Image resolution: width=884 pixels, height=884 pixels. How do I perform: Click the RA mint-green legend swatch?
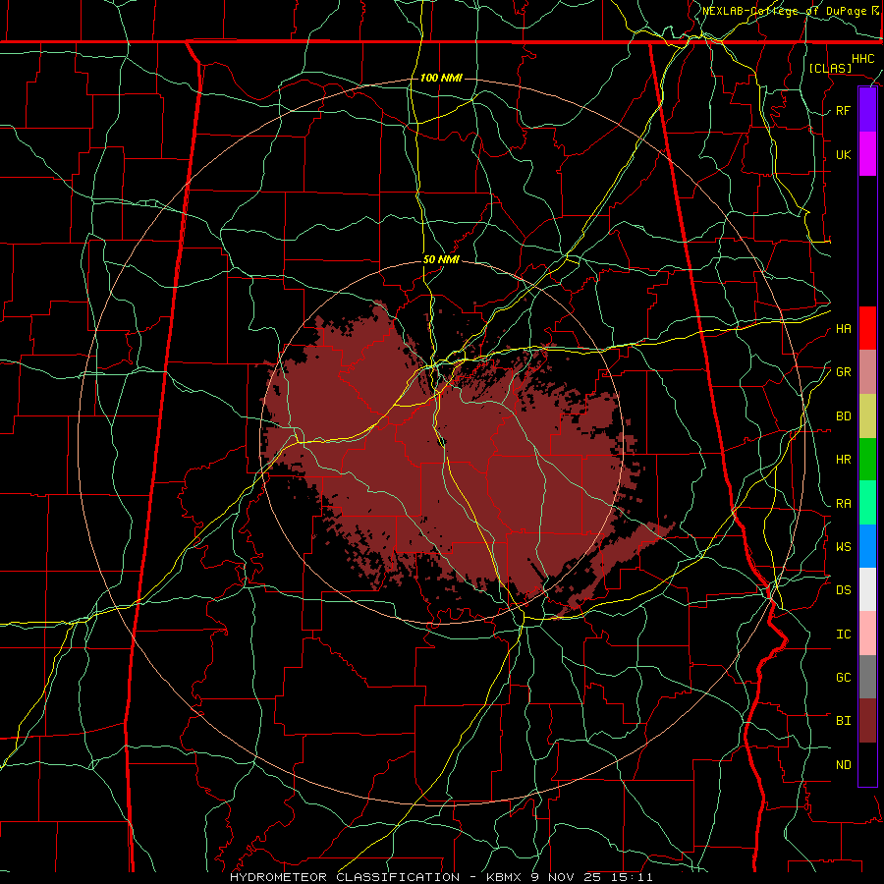click(x=867, y=503)
